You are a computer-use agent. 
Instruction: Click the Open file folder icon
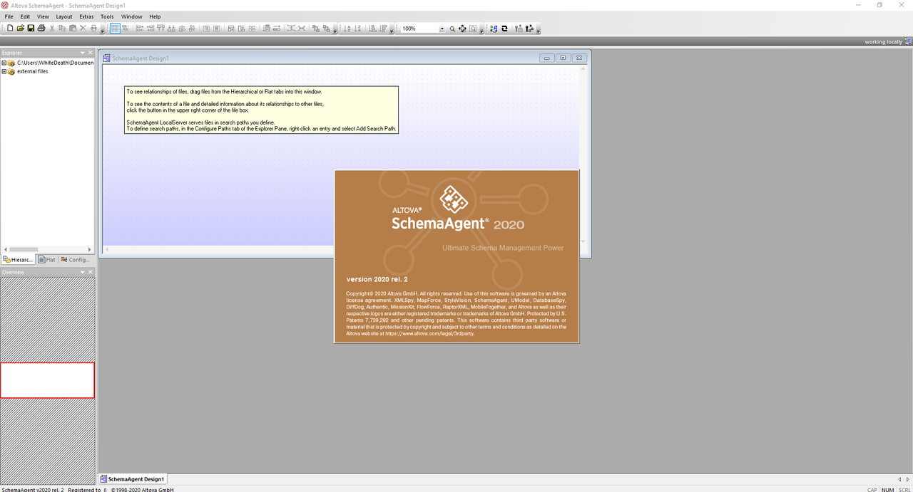[x=21, y=28]
